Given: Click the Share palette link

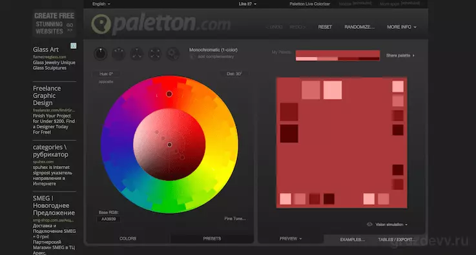Looking at the screenshot, I should coord(400,56).
